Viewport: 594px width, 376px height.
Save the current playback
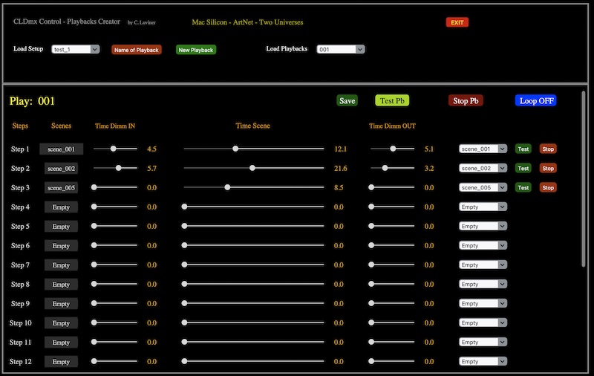347,100
